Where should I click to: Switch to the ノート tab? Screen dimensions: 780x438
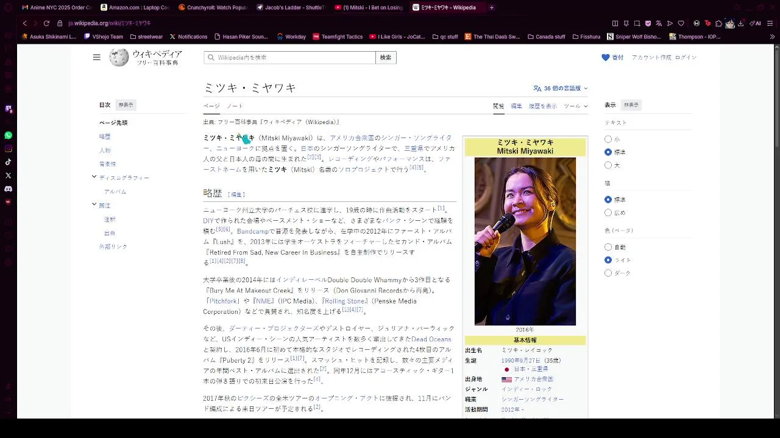coord(235,106)
